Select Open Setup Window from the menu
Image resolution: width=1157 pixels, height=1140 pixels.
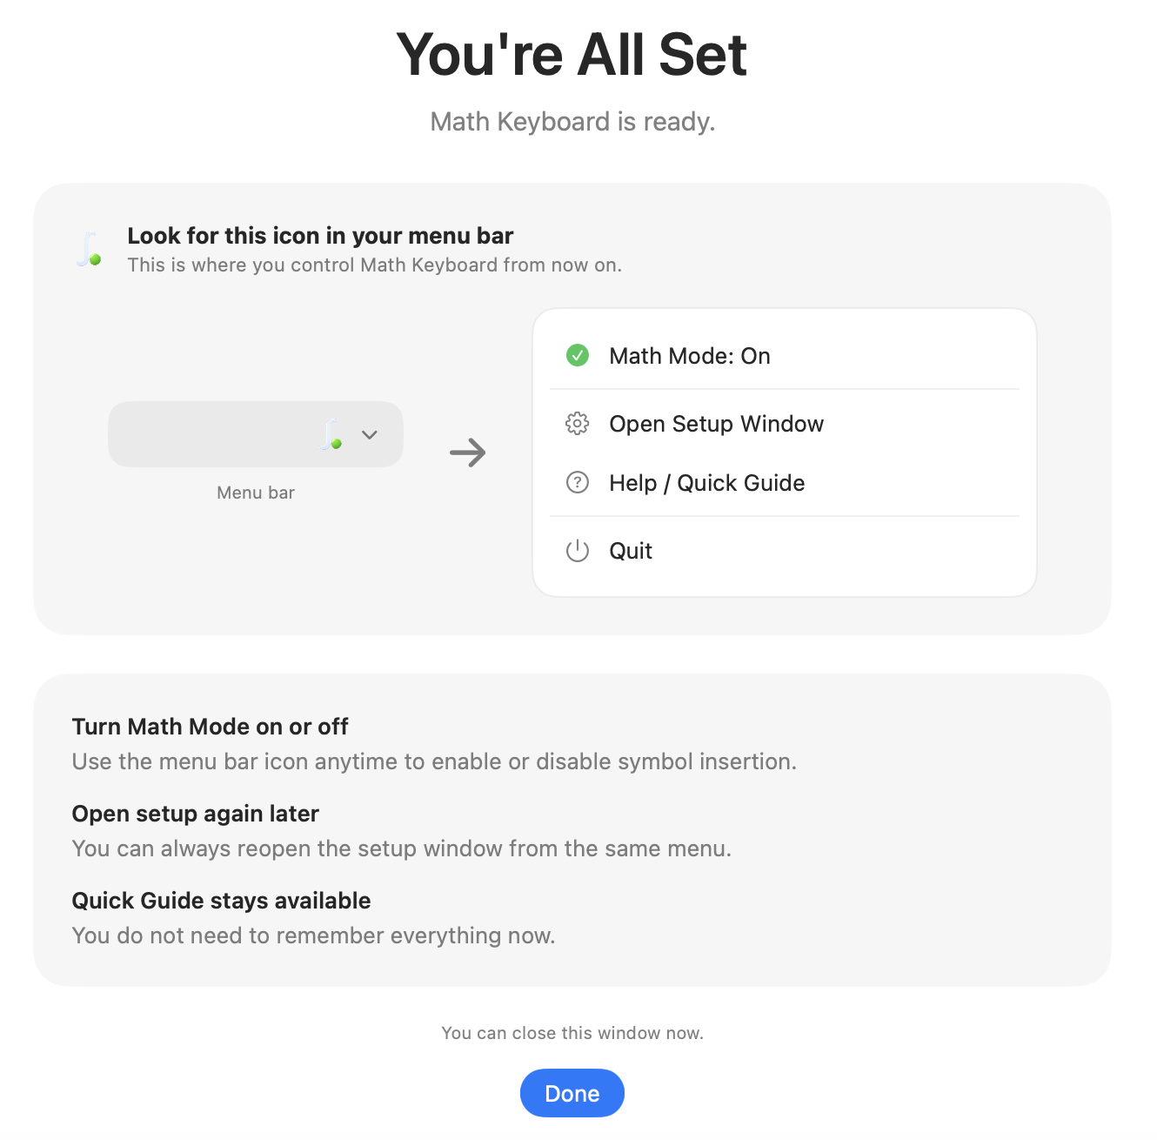point(716,424)
